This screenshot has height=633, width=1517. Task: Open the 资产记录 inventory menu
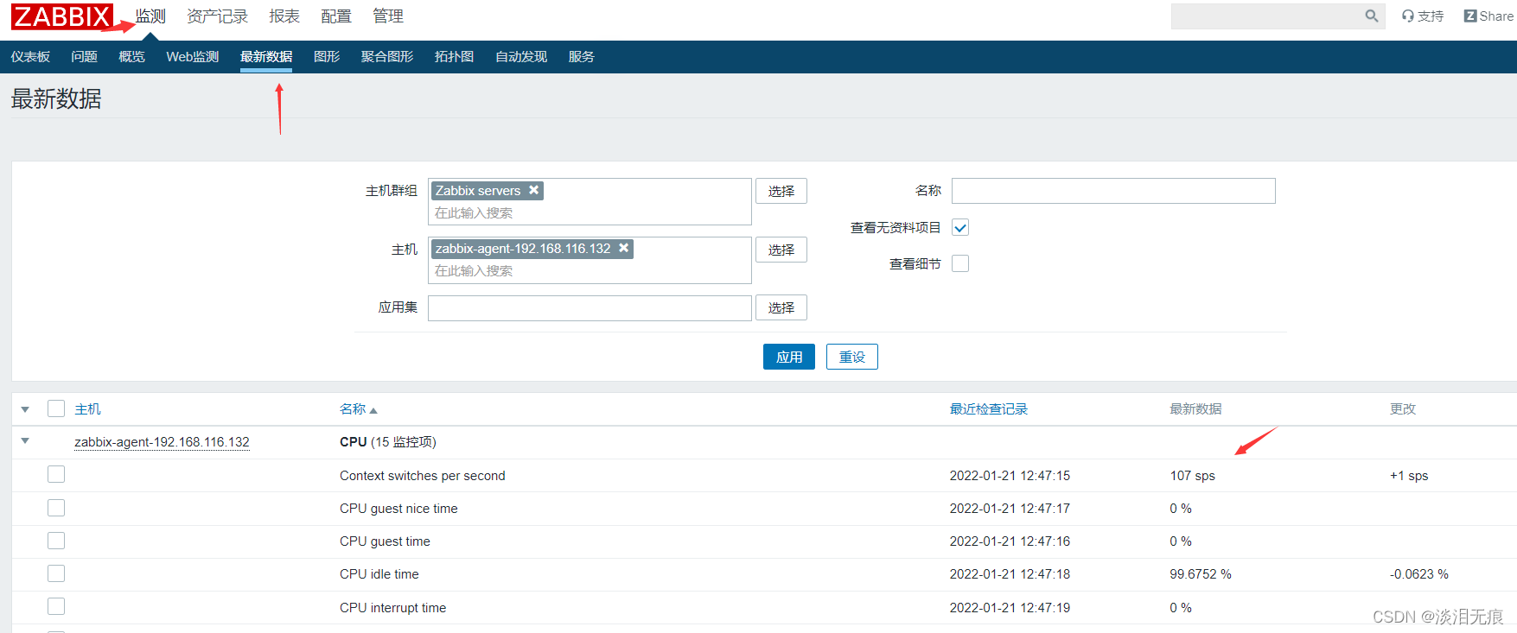coord(217,16)
